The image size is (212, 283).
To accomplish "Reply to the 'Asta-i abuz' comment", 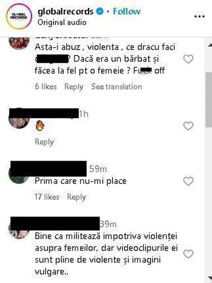I will tap(74, 87).
